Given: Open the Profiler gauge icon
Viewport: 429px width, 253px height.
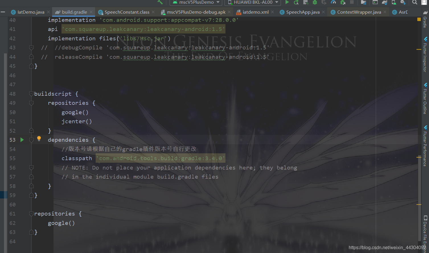Looking at the screenshot, I should 333,2.
